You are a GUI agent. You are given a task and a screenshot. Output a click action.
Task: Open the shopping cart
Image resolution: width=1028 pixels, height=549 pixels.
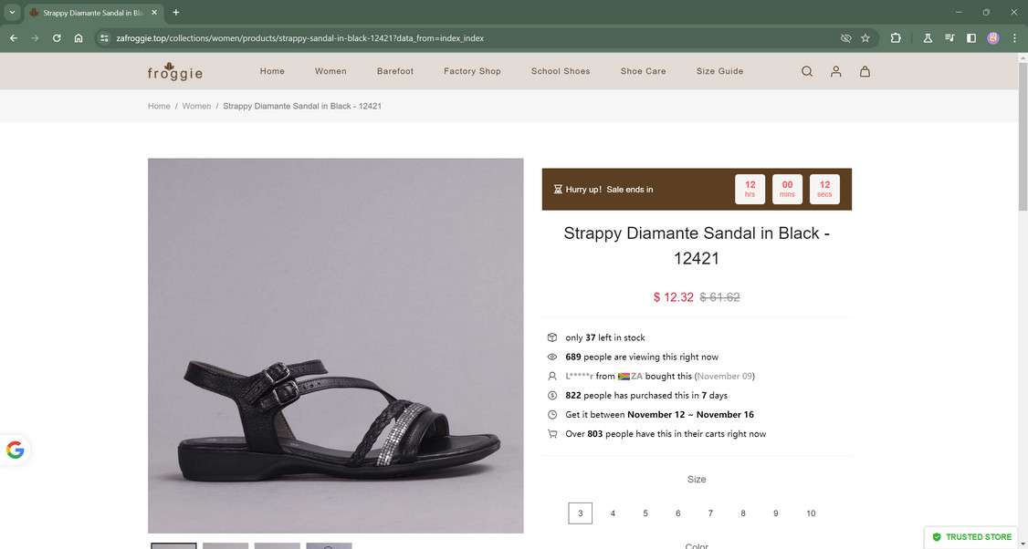click(x=865, y=71)
